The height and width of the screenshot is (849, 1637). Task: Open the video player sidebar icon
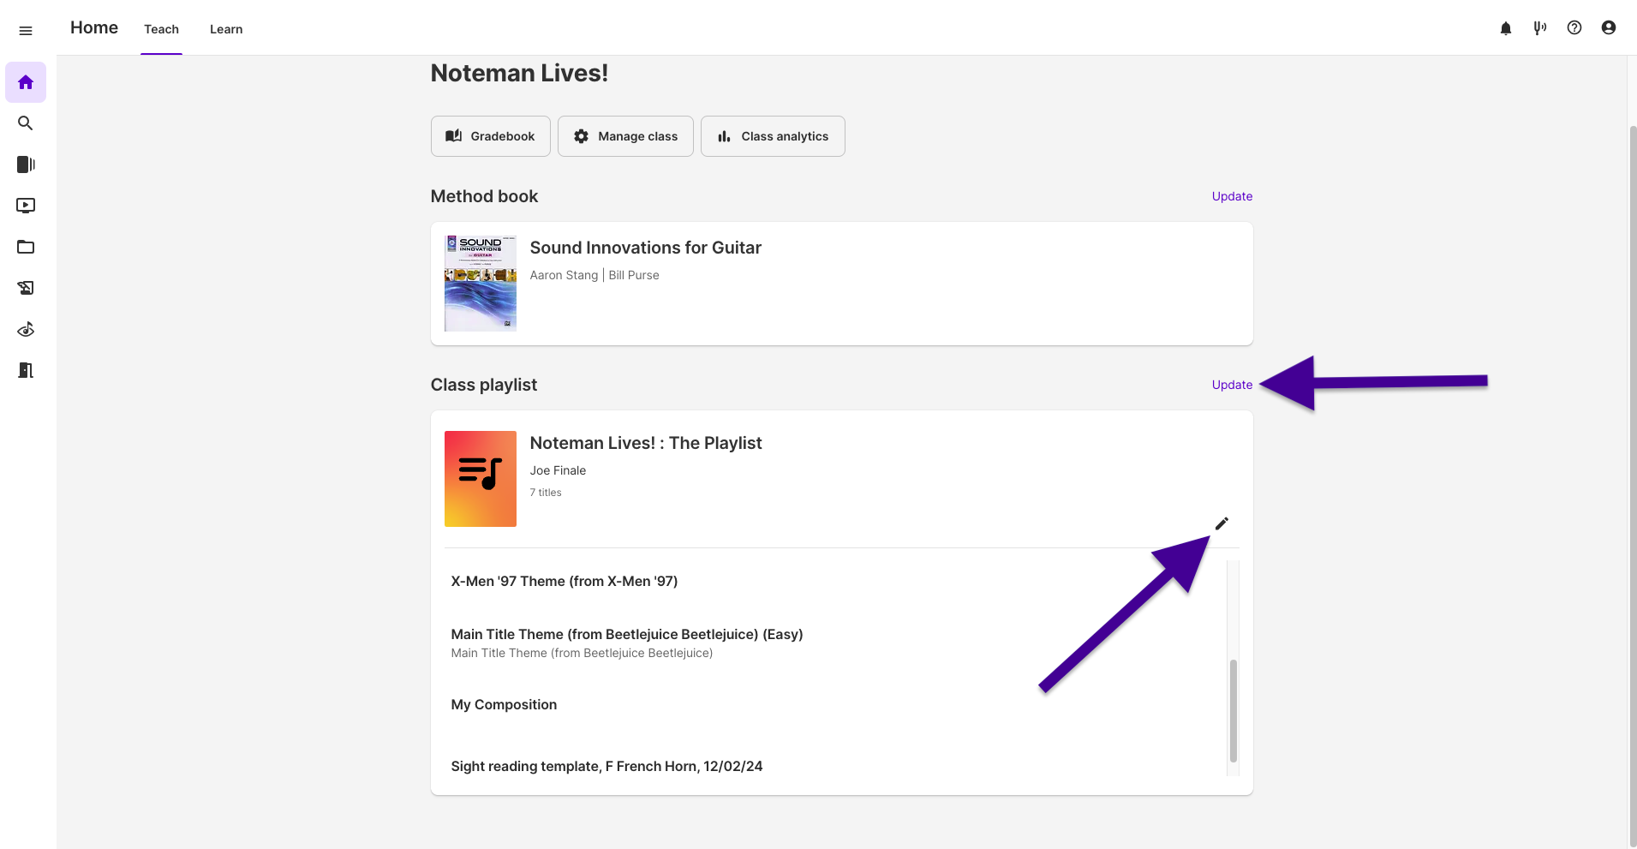point(26,206)
